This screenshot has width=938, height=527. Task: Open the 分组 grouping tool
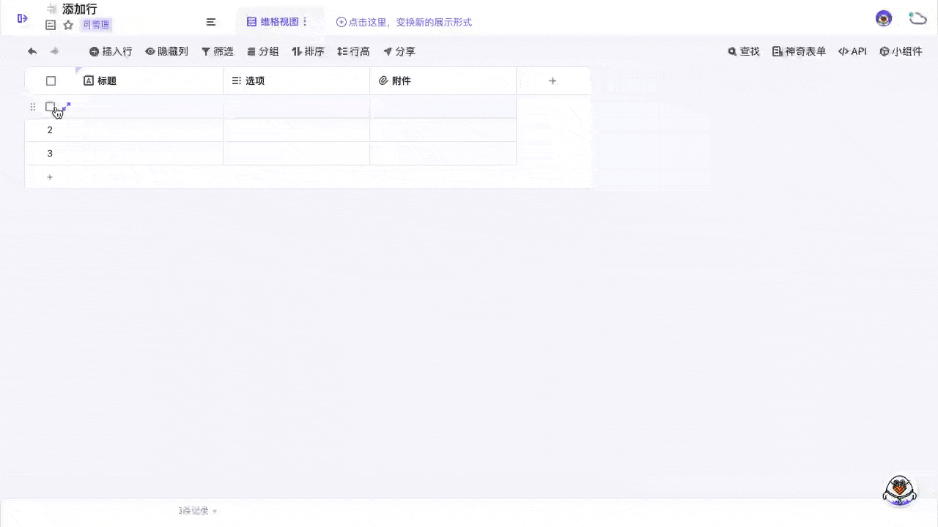[263, 51]
